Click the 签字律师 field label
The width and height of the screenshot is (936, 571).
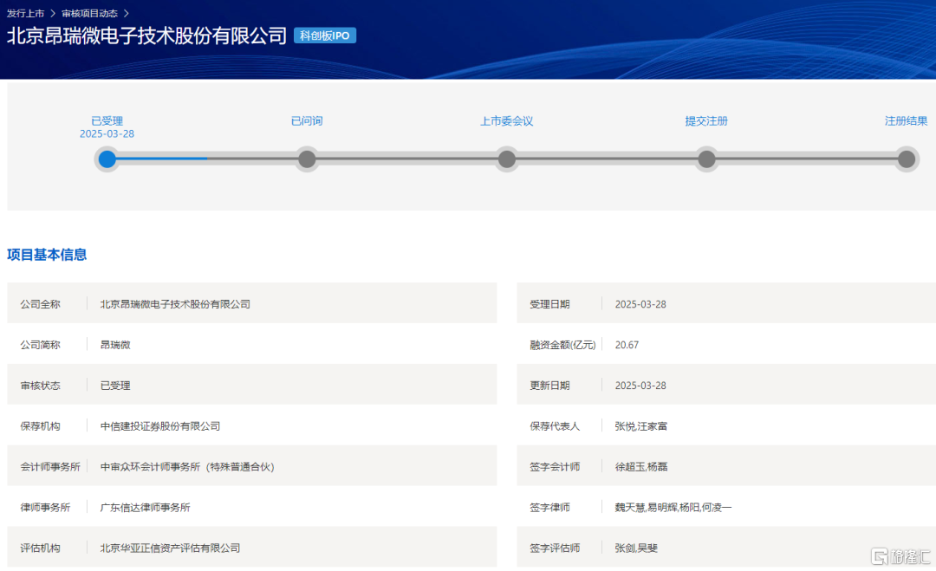pyautogui.click(x=549, y=507)
